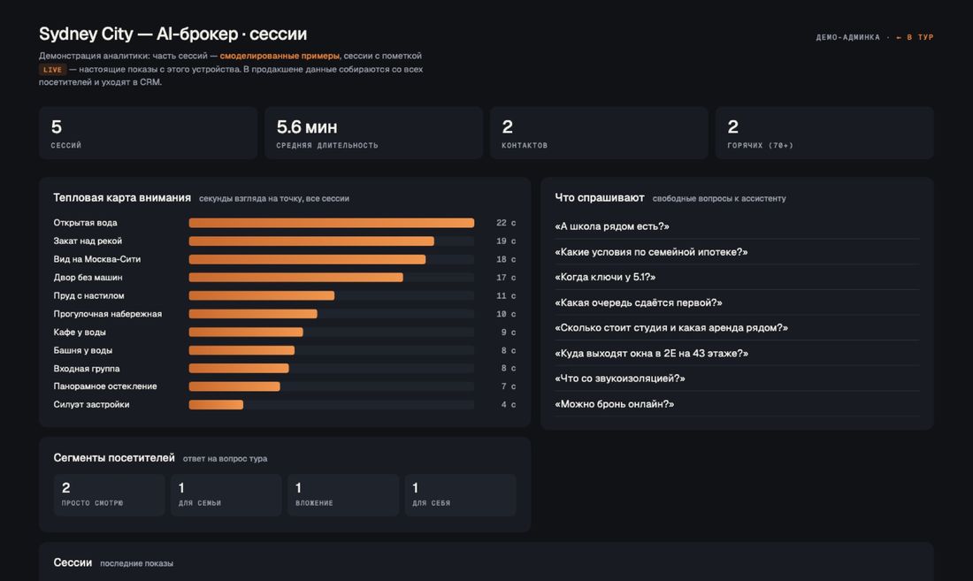The width and height of the screenshot is (973, 581).
Task: Click the question «Какие условия по семейной ипотеке?»
Action: coord(651,252)
